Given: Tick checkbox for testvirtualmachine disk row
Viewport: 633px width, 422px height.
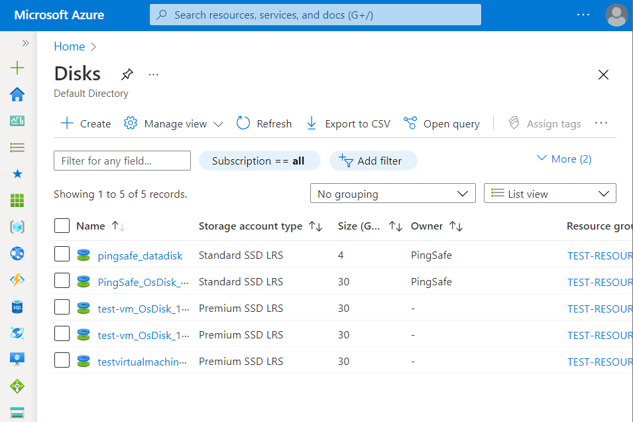Looking at the screenshot, I should pyautogui.click(x=62, y=360).
